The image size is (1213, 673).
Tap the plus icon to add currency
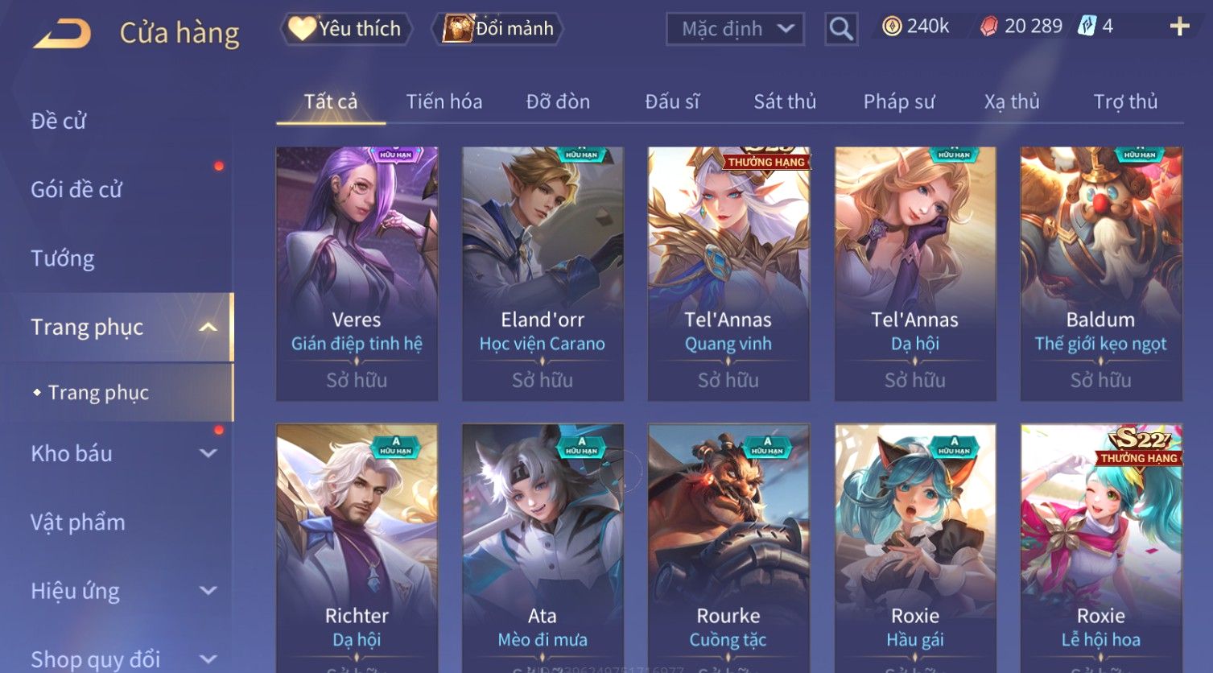1179,27
